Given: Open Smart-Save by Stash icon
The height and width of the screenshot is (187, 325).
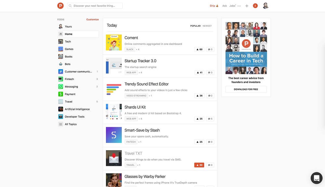Looking at the screenshot, I should (x=114, y=135).
